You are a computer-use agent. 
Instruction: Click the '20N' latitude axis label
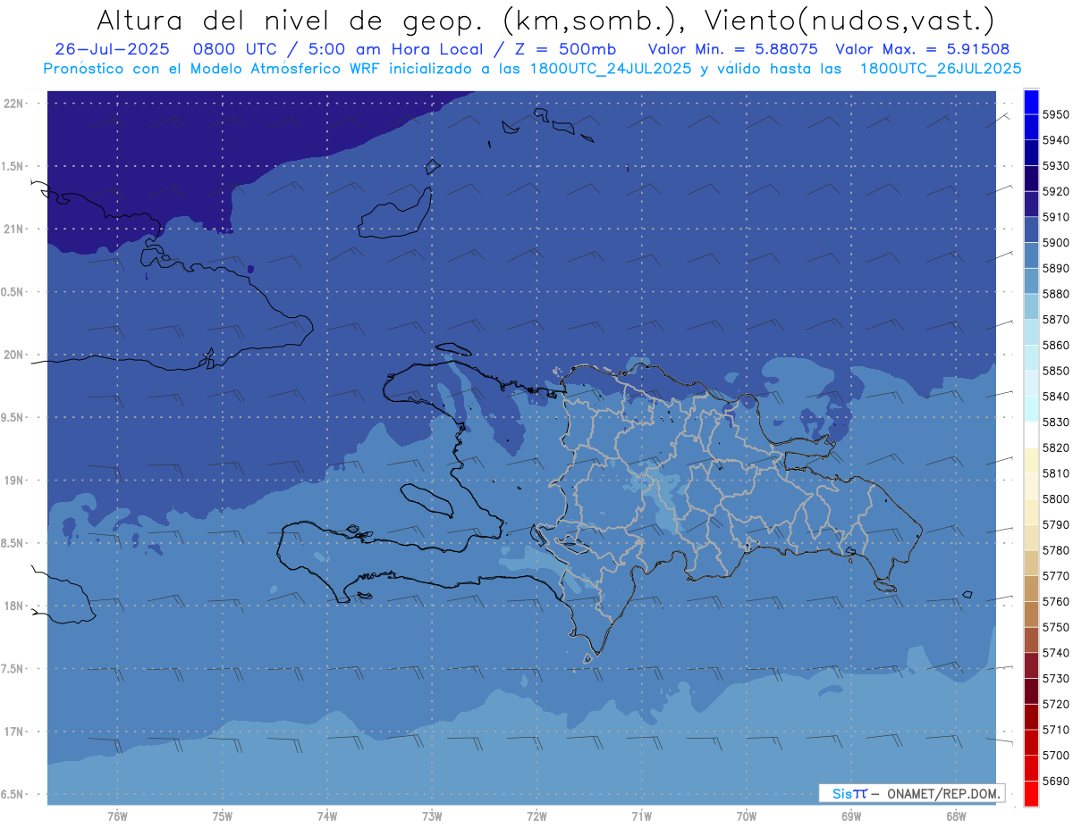point(13,355)
